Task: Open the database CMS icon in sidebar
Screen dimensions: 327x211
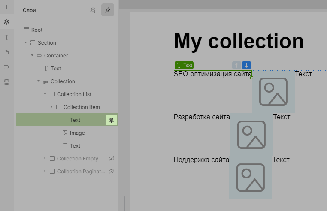Action: pos(7,82)
